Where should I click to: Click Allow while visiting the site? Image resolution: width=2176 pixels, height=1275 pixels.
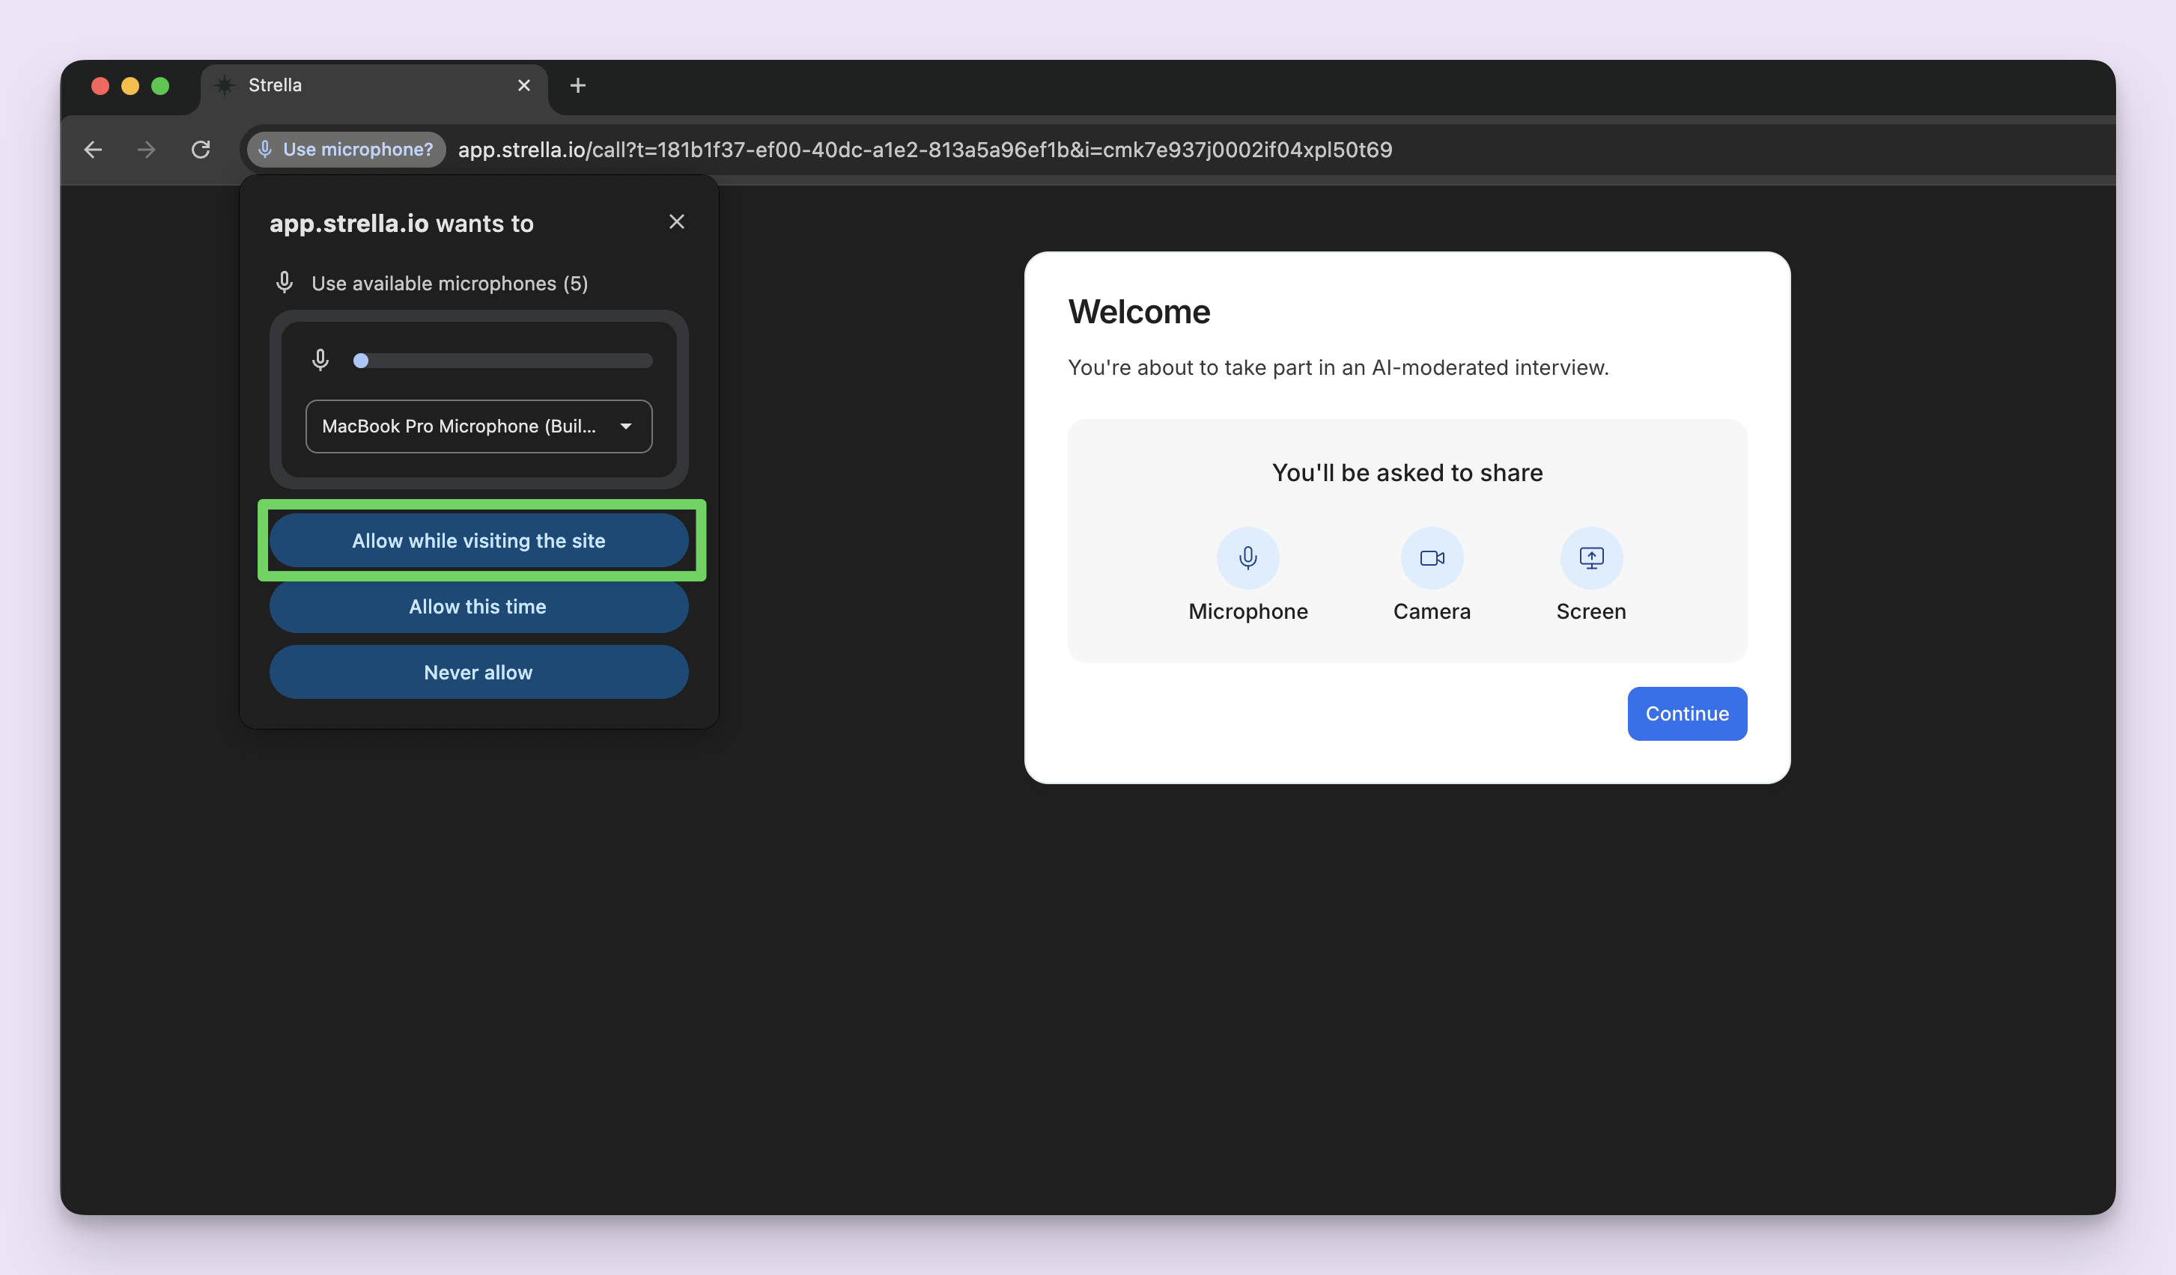(x=478, y=541)
